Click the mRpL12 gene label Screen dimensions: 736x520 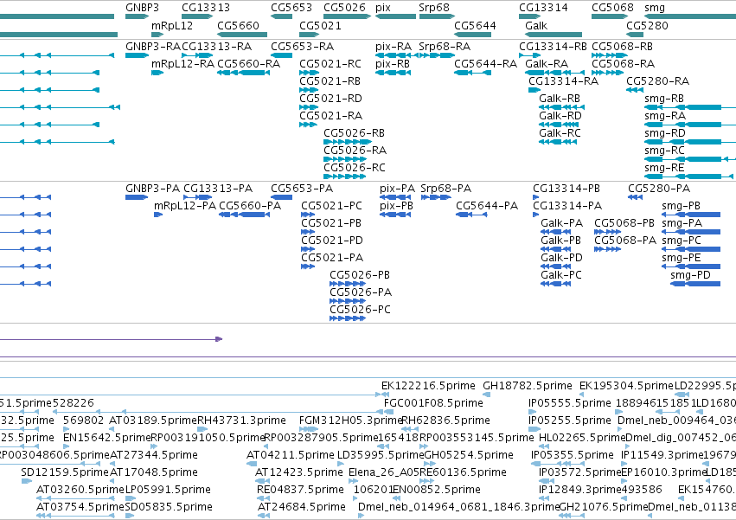tap(172, 25)
